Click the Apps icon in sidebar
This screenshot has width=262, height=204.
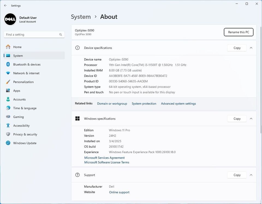pyautogui.click(x=8, y=91)
